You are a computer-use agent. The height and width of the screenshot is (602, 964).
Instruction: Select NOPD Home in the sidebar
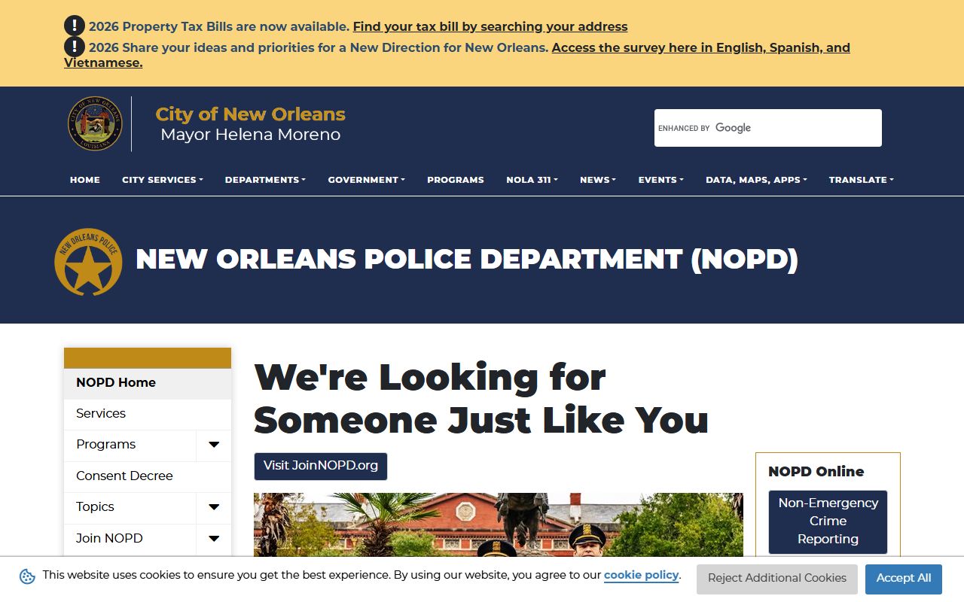pyautogui.click(x=148, y=383)
